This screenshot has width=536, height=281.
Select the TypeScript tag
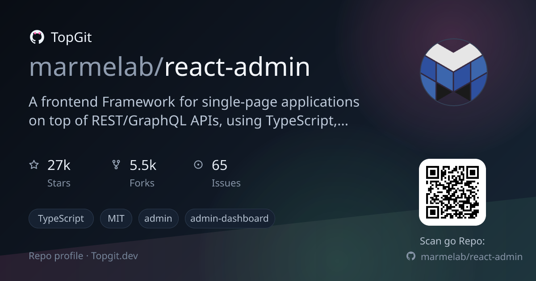(61, 219)
